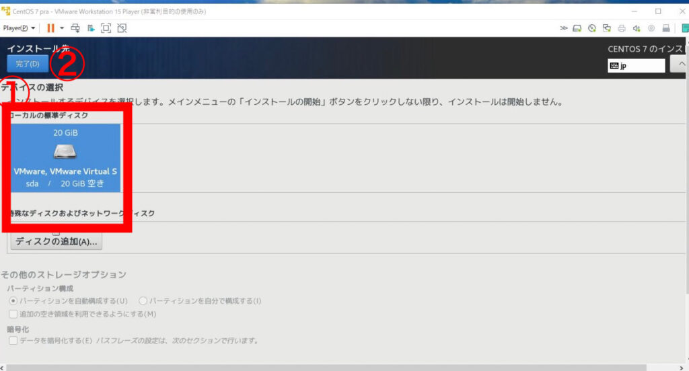The image size is (689, 371).
Task: Click the ディスクの追加(A)... button
Action: tap(57, 241)
